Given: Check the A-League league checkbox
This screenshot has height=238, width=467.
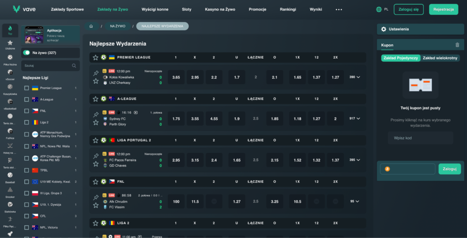Looking at the screenshot, I should pyautogui.click(x=27, y=99).
